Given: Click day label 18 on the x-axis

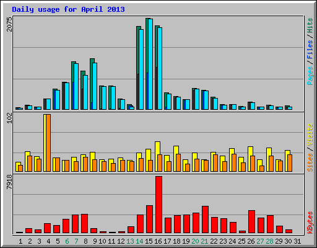Looking at the screenshot, I should point(176,241).
